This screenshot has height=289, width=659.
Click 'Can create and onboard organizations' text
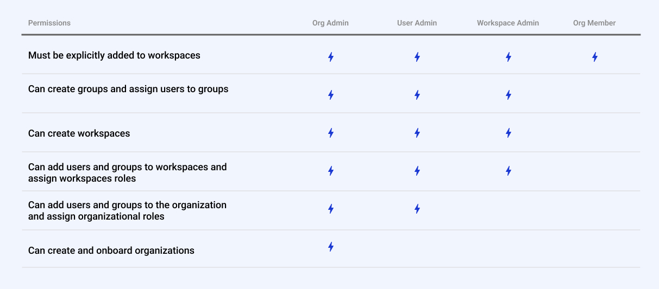coord(111,251)
